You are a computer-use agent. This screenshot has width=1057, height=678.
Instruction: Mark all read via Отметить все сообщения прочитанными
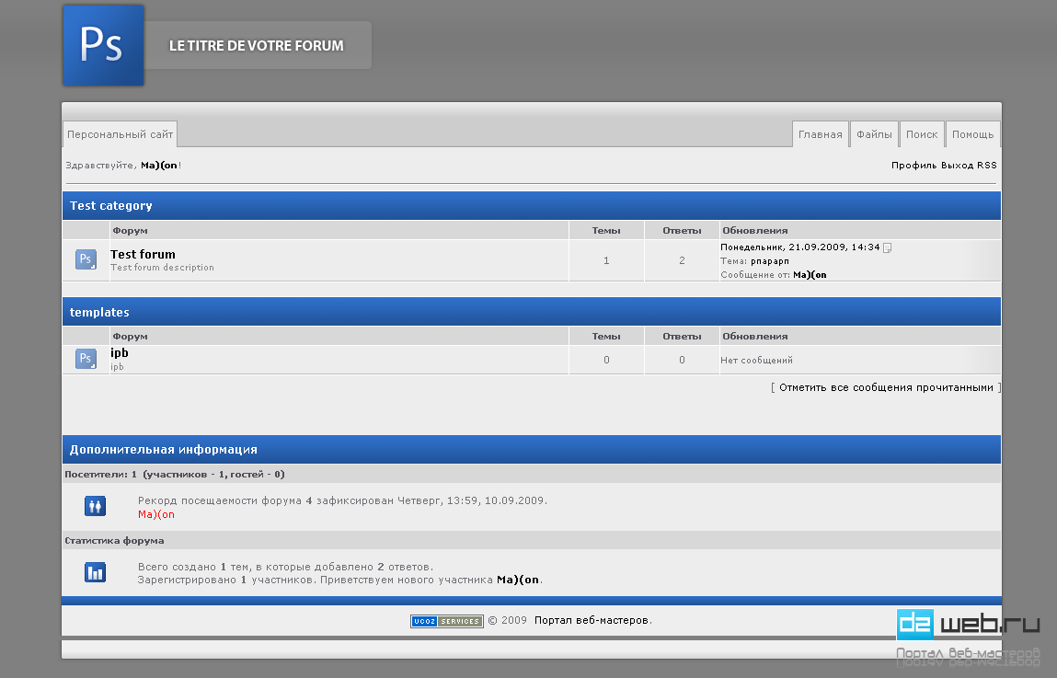coord(886,388)
